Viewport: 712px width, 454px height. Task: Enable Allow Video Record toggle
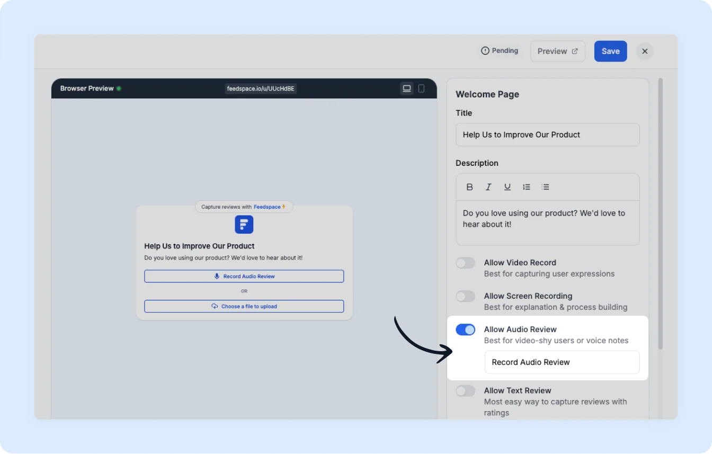coord(466,263)
